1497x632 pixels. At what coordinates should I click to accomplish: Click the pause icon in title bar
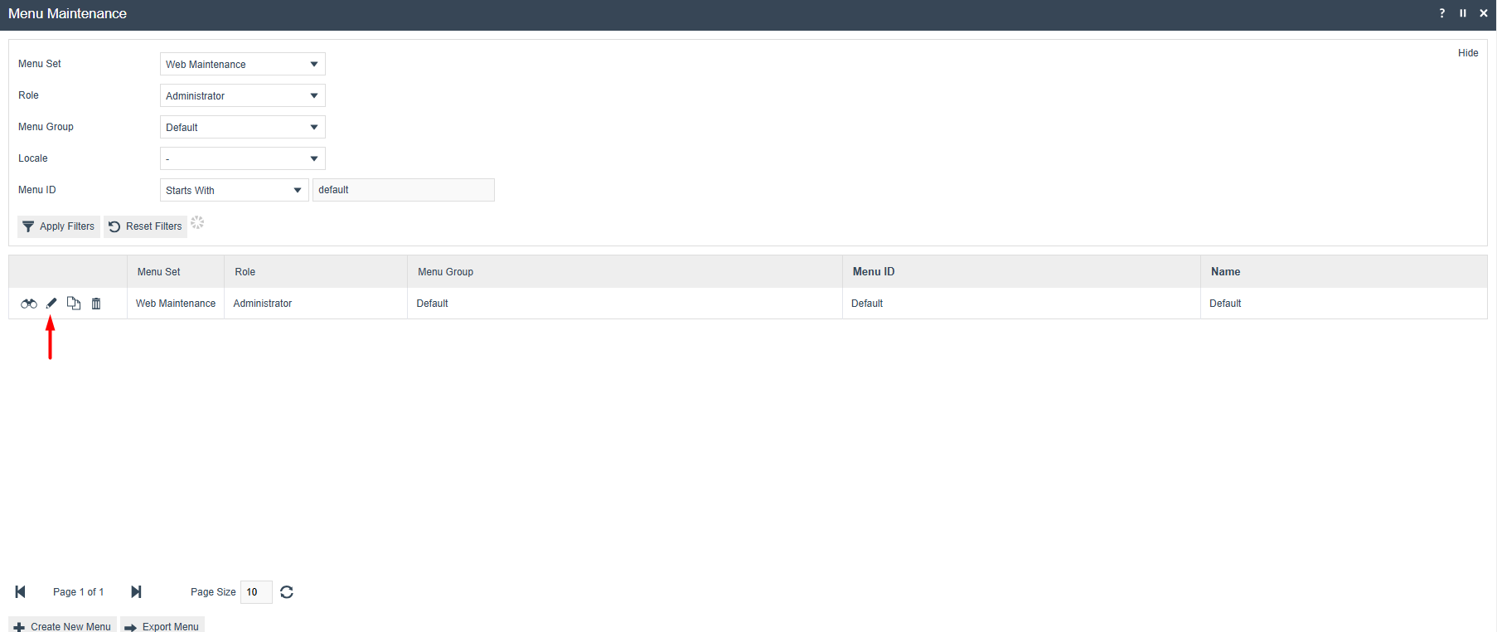click(1463, 13)
